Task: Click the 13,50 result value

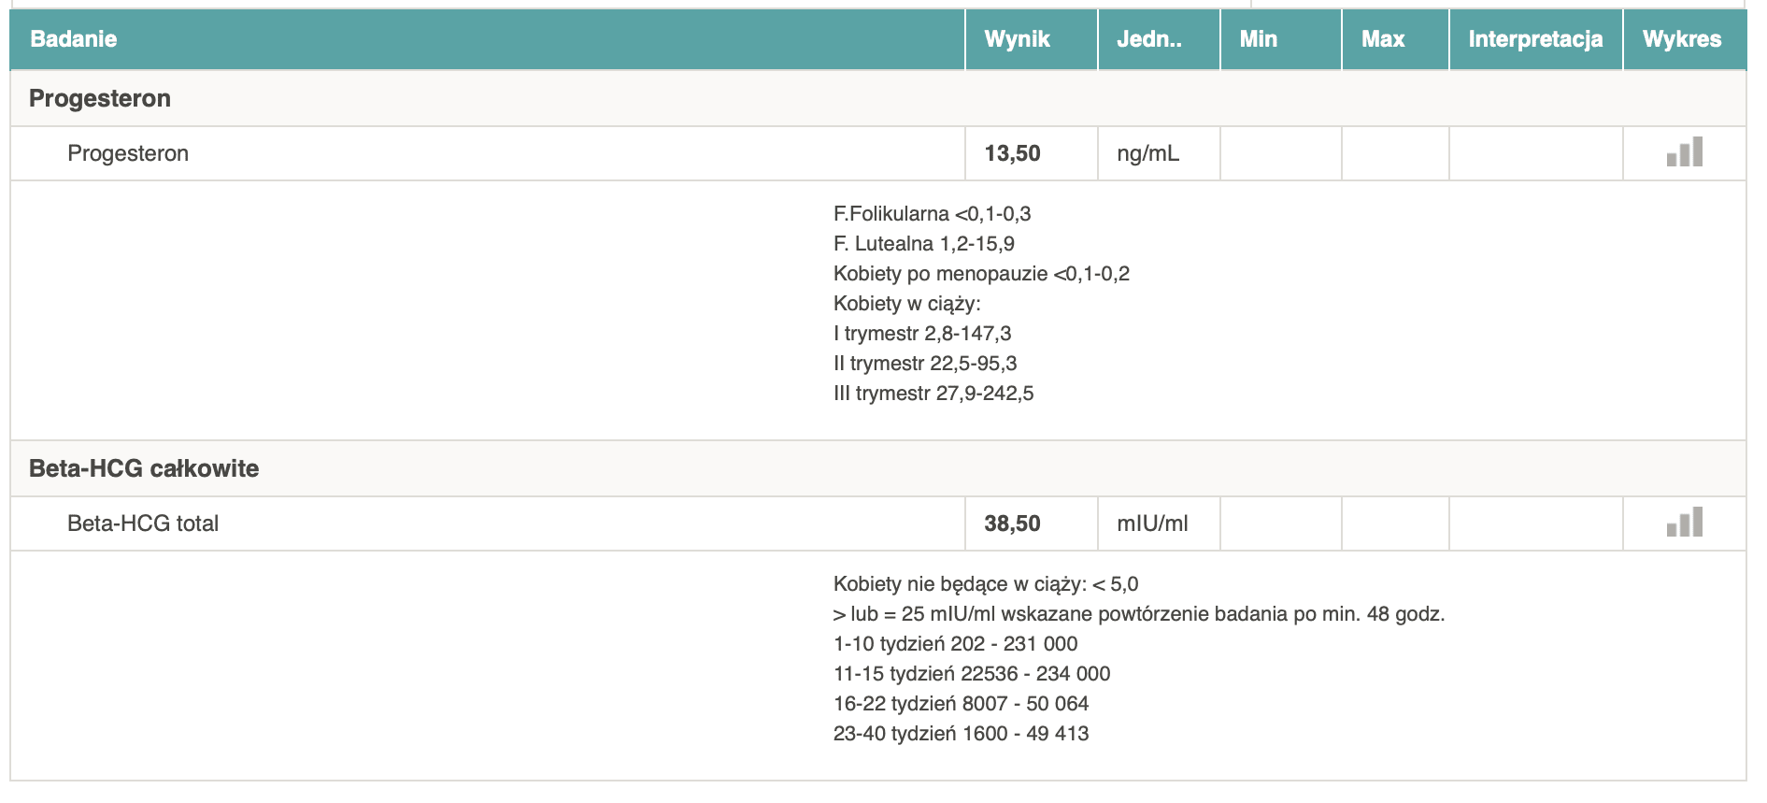Action: 1012,153
